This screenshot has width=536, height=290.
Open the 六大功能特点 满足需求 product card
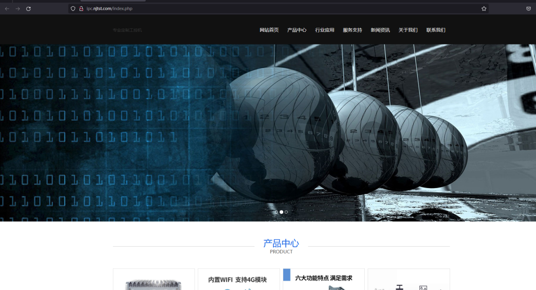(323, 279)
